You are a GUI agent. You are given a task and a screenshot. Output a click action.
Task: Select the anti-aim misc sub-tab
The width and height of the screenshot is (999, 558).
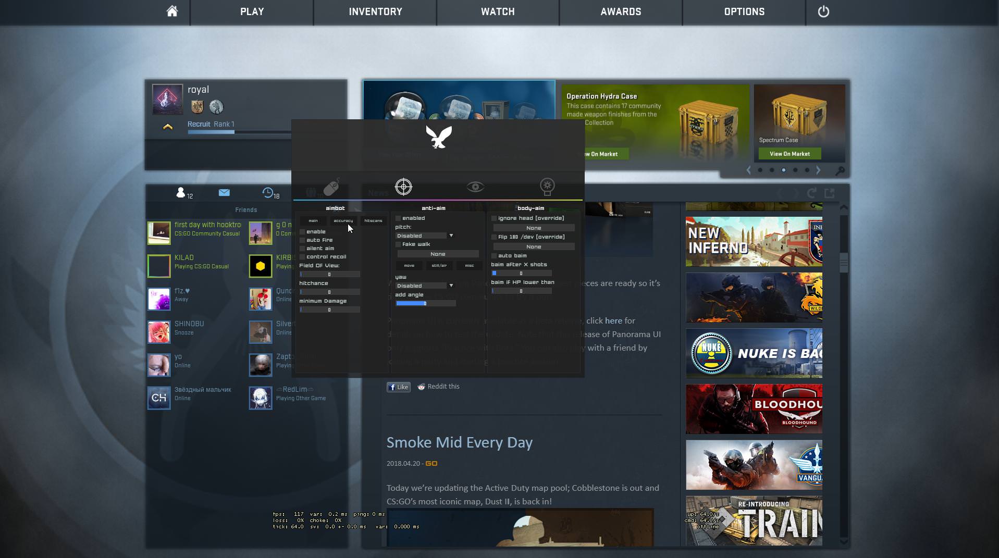[470, 265]
